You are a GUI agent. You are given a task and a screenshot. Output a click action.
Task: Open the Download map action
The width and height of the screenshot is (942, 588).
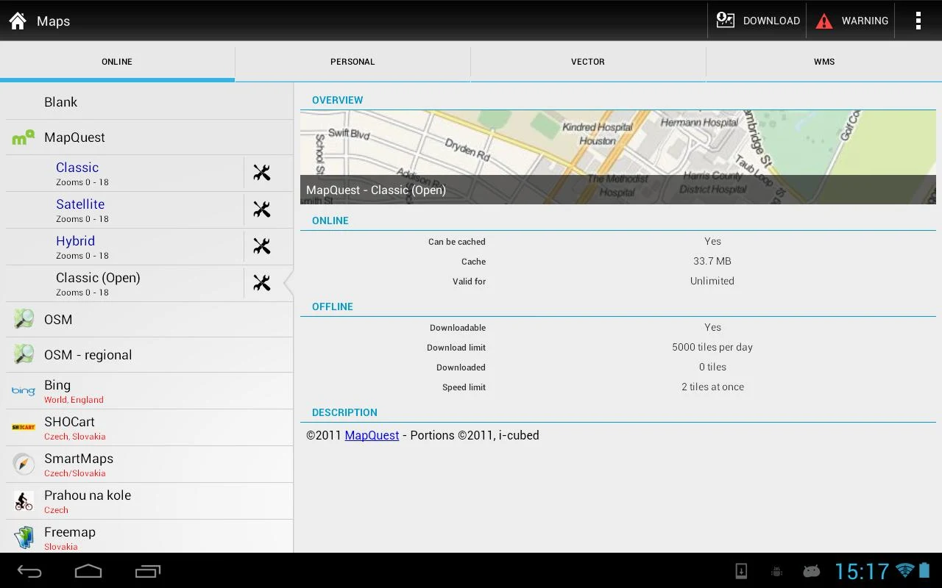point(758,21)
